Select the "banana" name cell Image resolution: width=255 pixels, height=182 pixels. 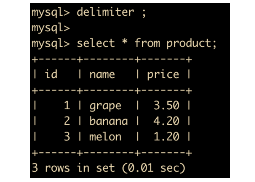click(108, 121)
